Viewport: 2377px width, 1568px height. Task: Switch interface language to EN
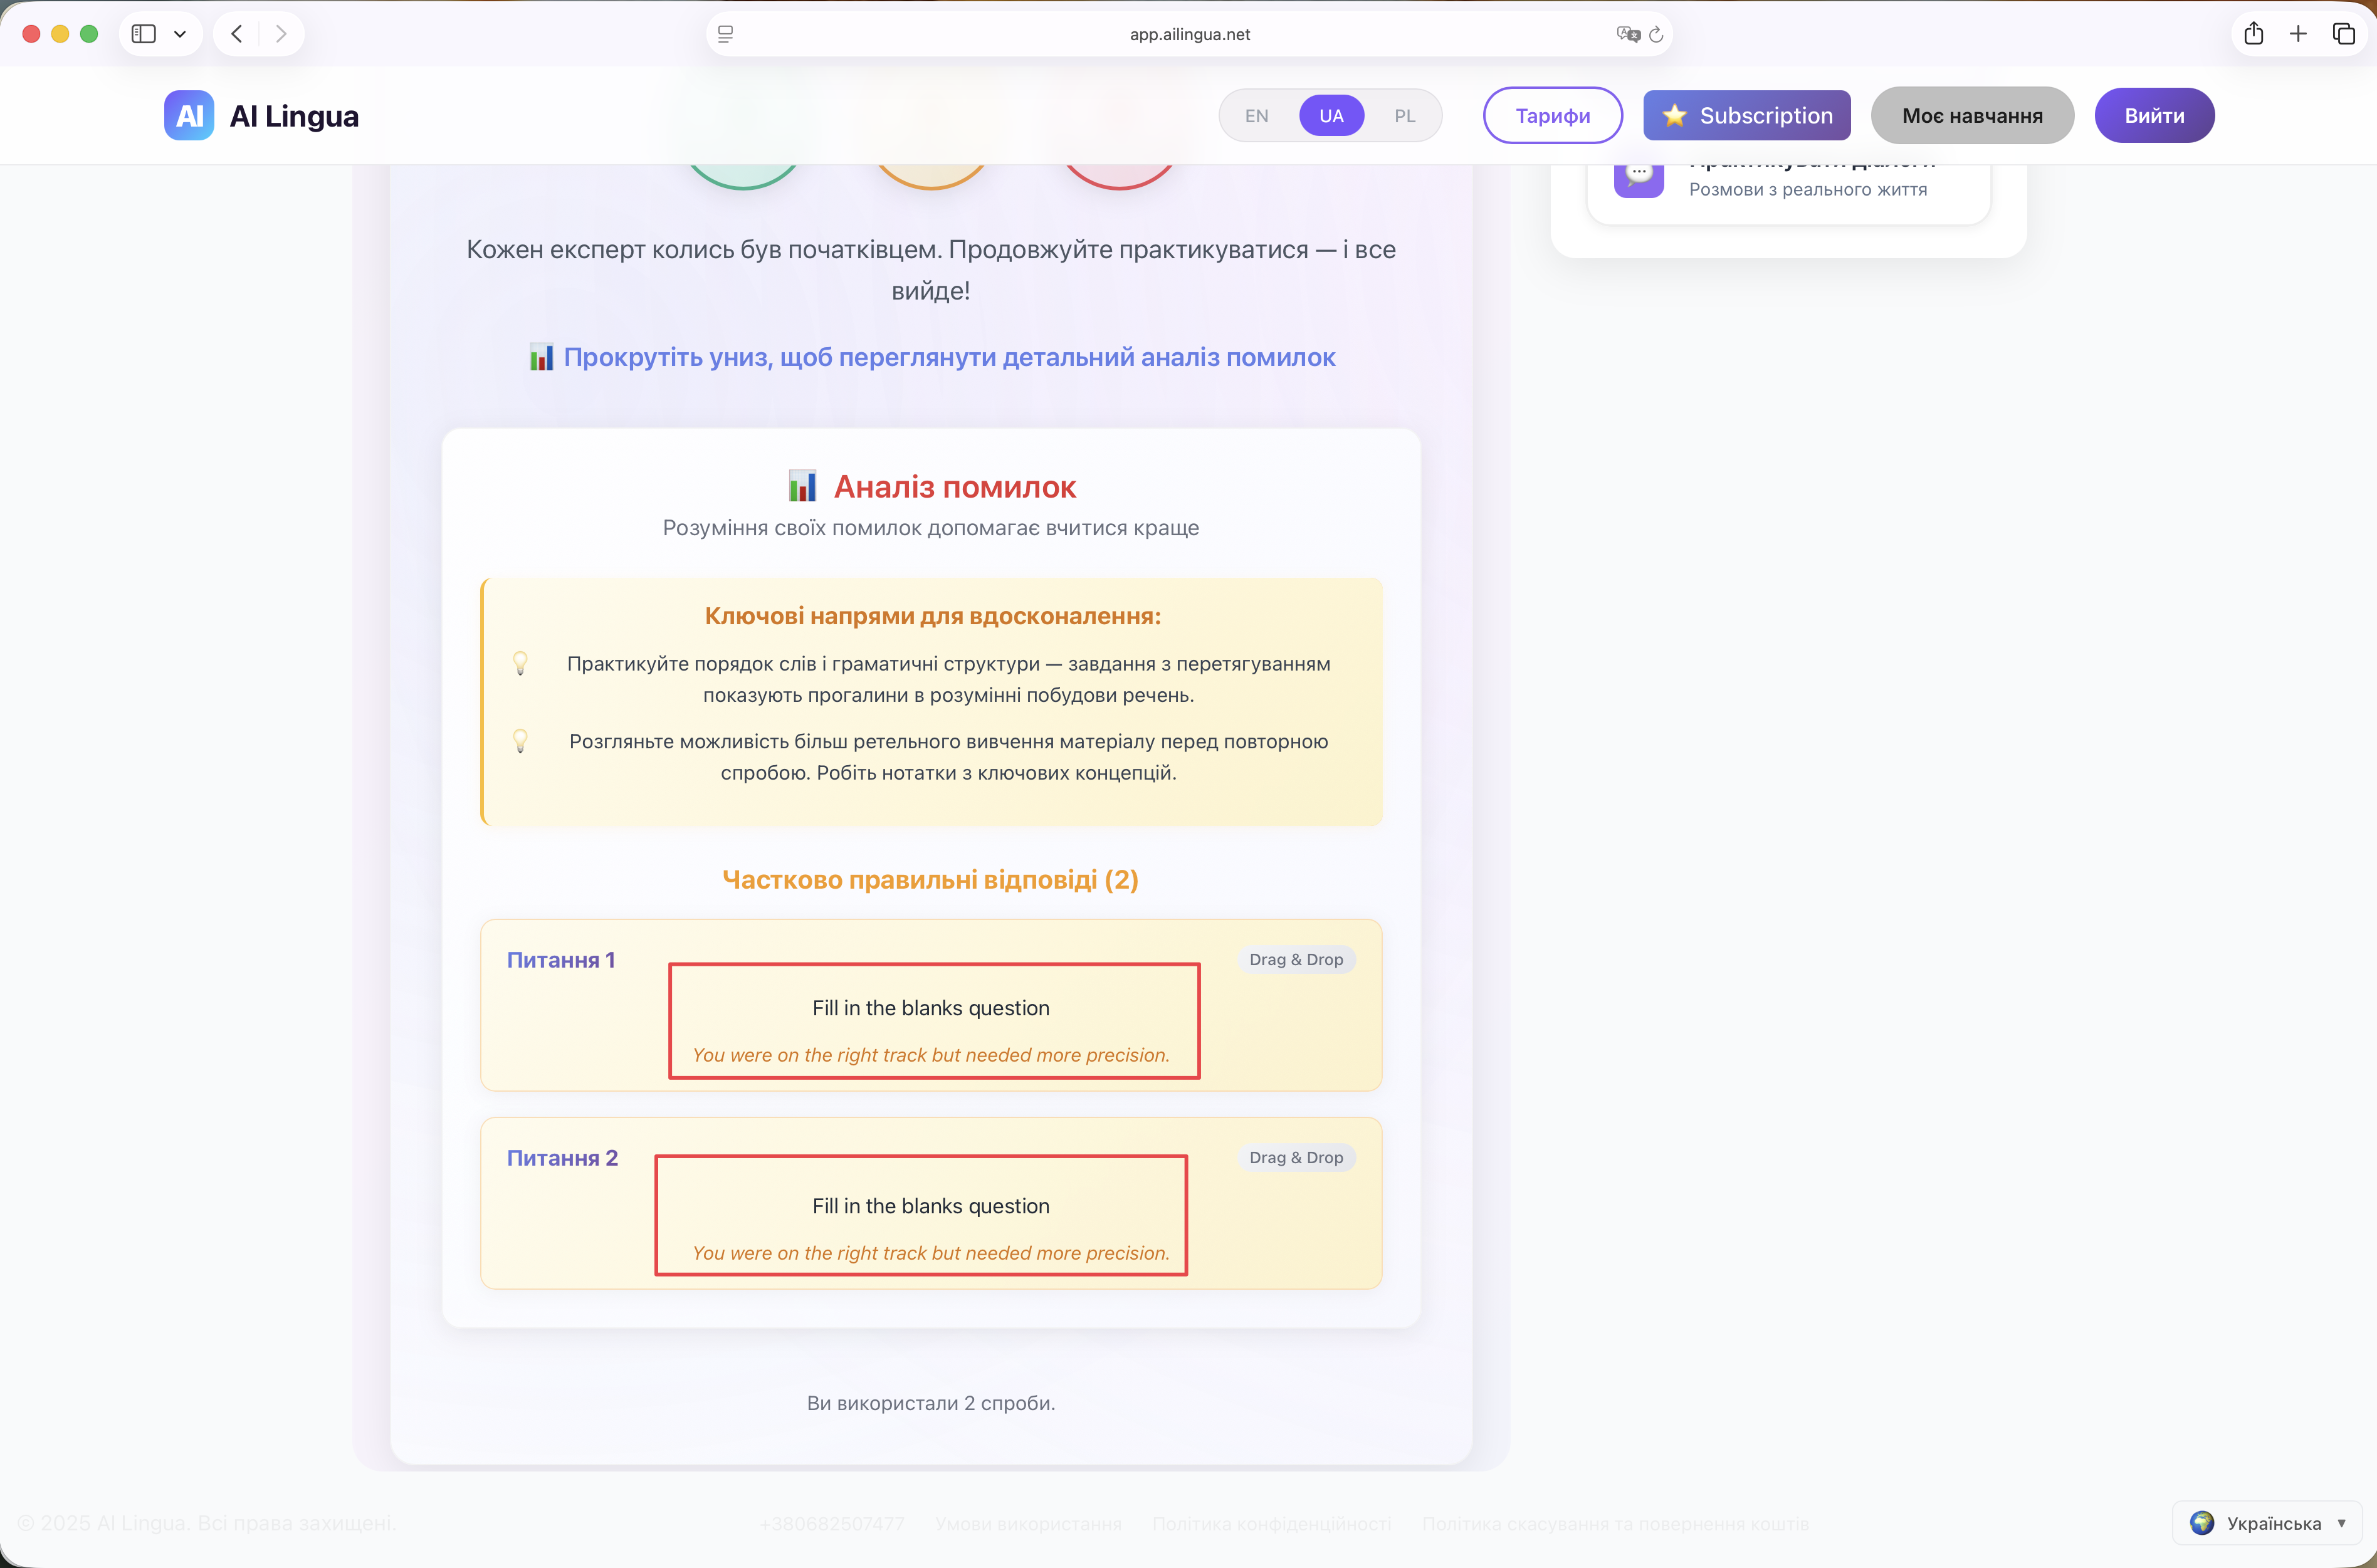pos(1256,116)
